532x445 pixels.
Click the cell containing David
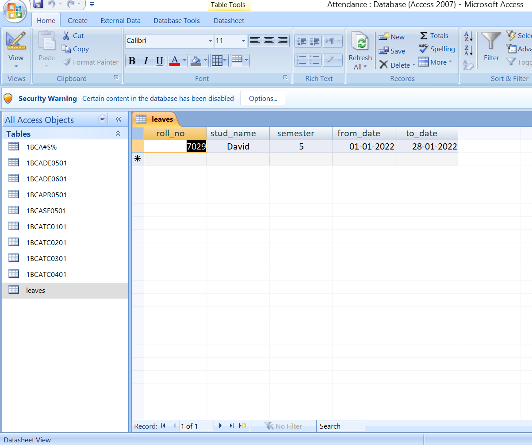(238, 146)
